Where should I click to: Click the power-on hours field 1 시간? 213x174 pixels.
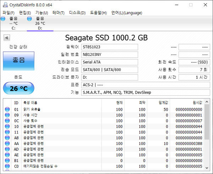194,77
